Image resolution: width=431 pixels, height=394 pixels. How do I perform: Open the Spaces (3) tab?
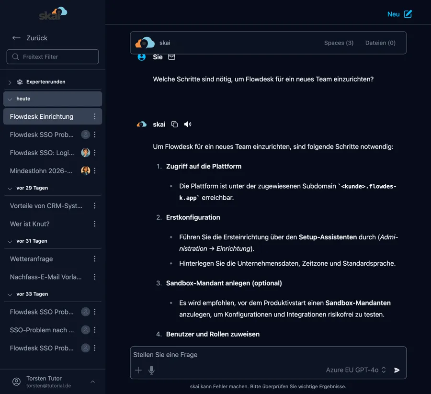tap(339, 43)
